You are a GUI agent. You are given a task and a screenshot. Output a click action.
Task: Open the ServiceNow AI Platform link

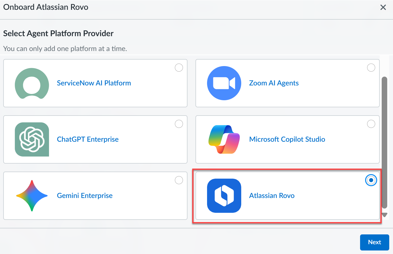(x=94, y=83)
